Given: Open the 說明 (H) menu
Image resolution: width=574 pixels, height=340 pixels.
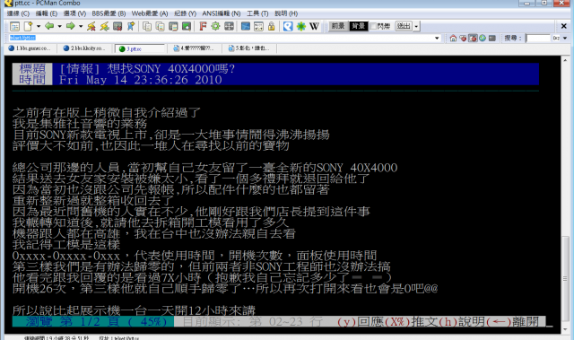Looking at the screenshot, I should click(286, 13).
